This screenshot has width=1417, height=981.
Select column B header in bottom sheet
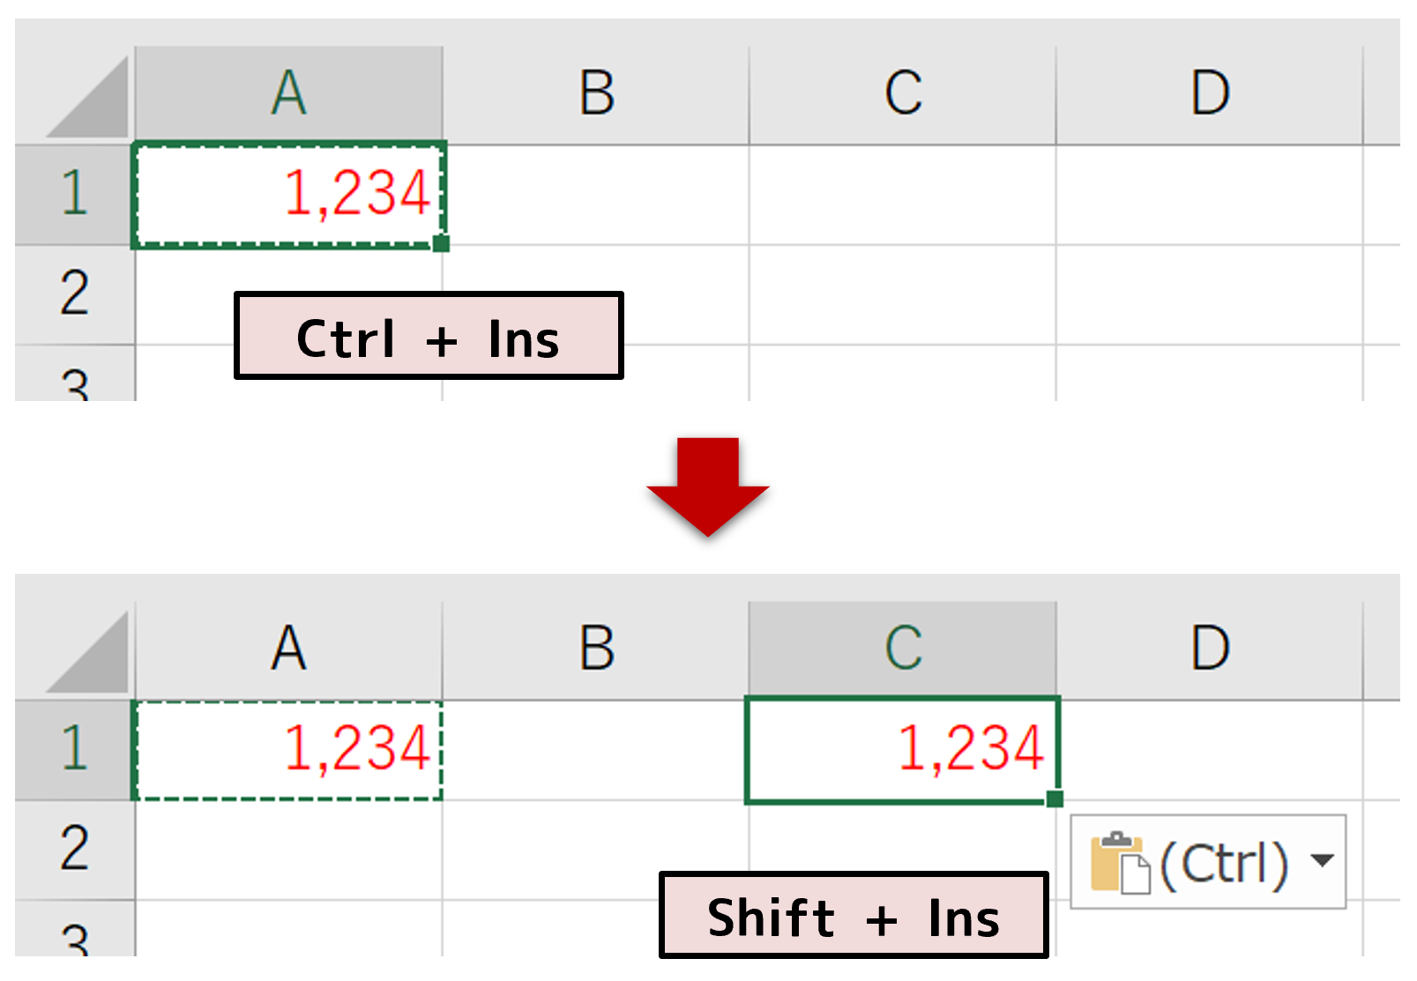point(596,649)
